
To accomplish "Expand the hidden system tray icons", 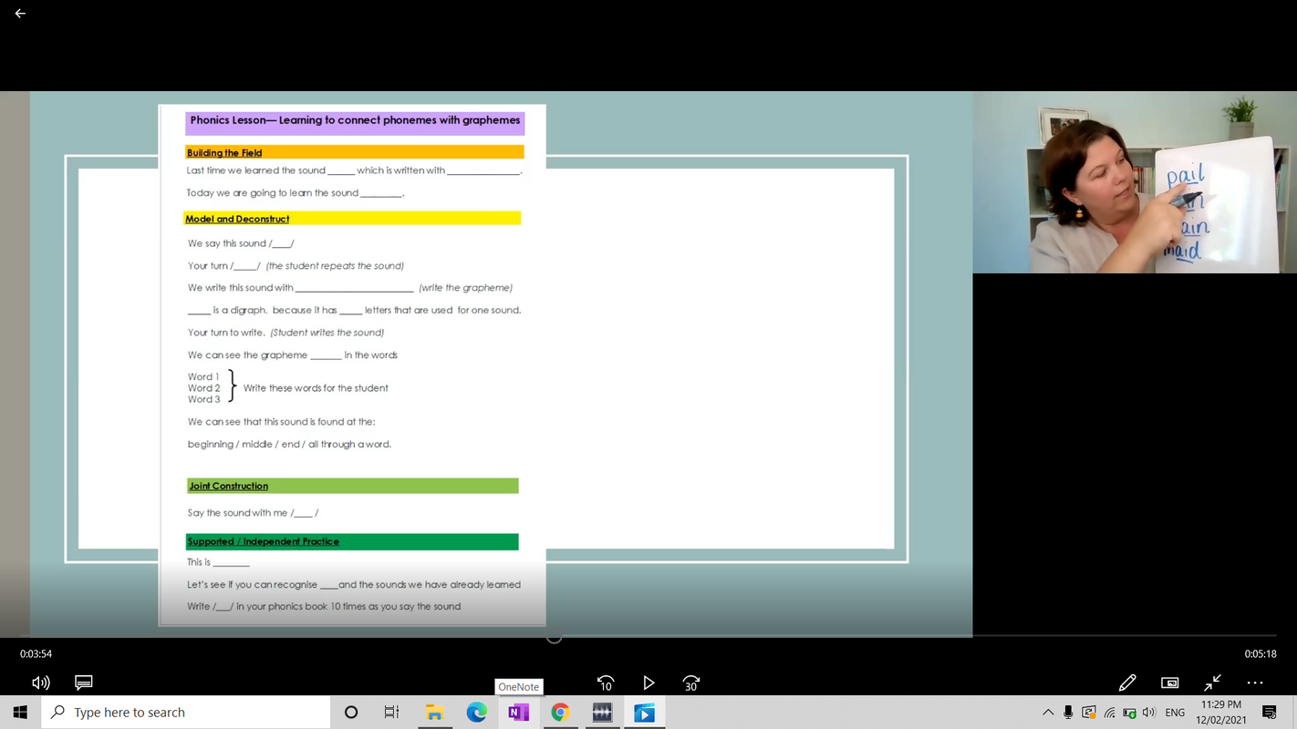I will tap(1048, 713).
